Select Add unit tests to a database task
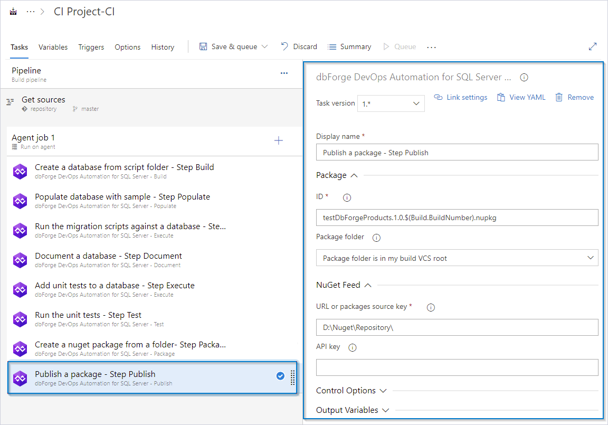Image resolution: width=608 pixels, height=425 pixels. tap(155, 289)
